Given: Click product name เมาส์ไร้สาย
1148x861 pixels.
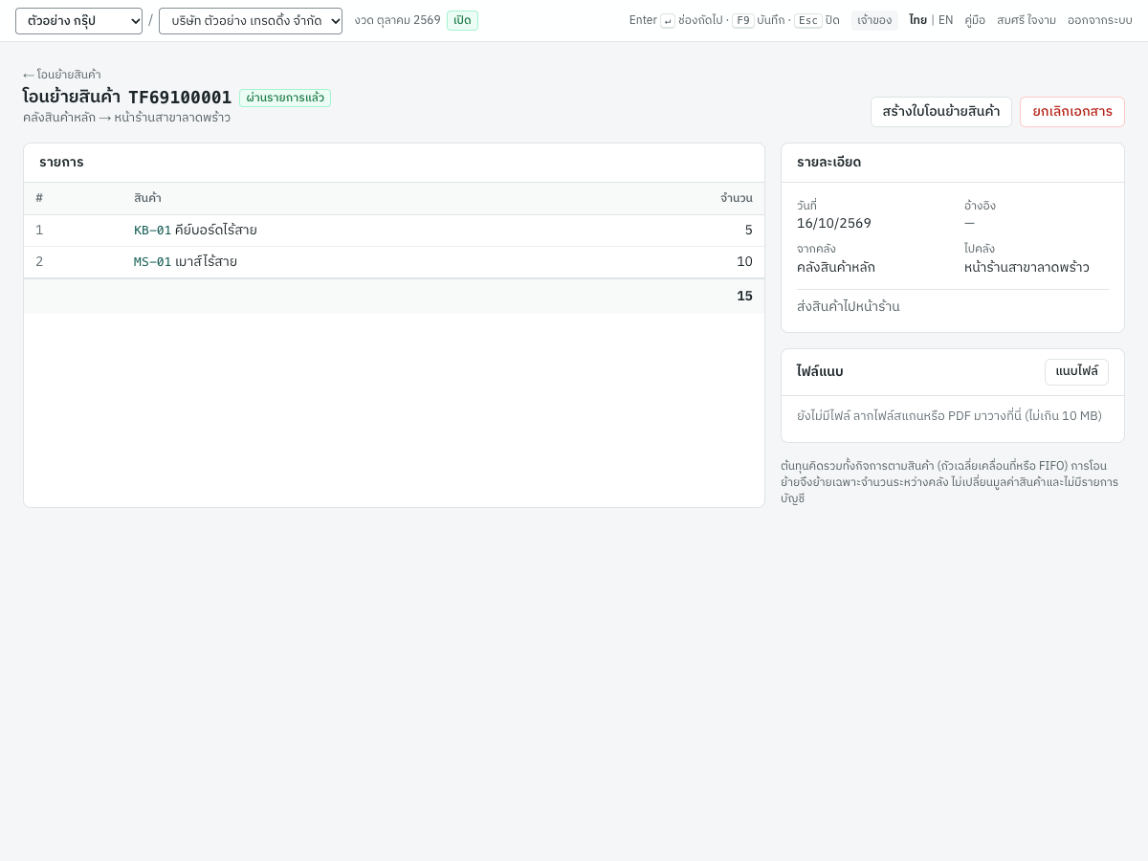Looking at the screenshot, I should (x=206, y=262).
